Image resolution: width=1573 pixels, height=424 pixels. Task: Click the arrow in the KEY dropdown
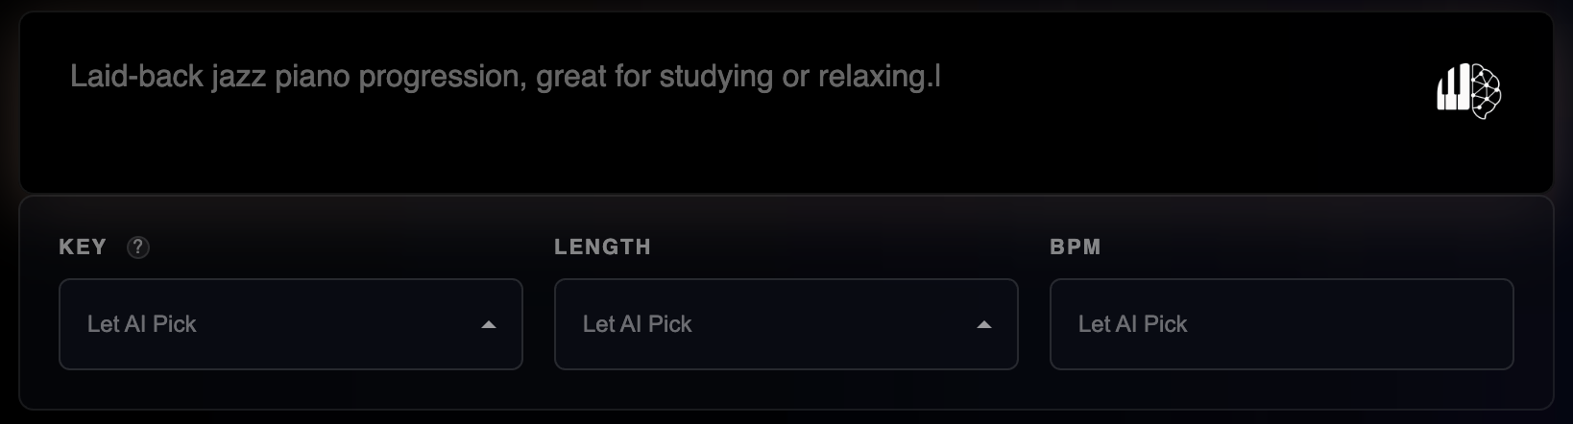click(x=489, y=325)
